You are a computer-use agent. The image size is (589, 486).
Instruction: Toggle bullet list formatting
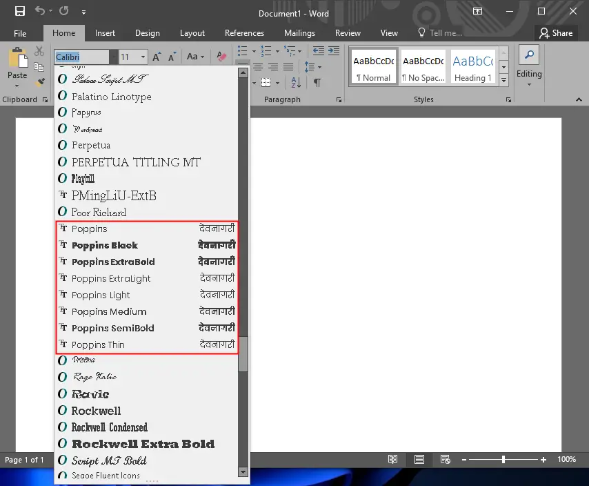[x=243, y=51]
